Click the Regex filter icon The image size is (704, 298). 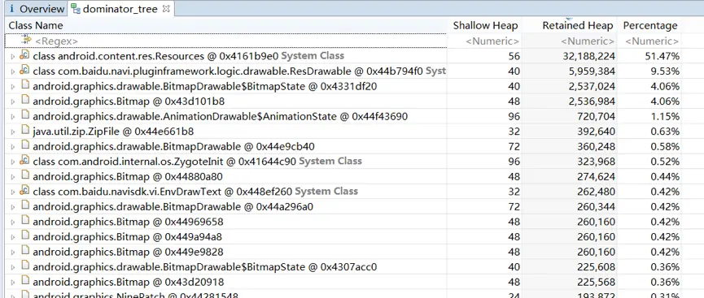[x=26, y=41]
